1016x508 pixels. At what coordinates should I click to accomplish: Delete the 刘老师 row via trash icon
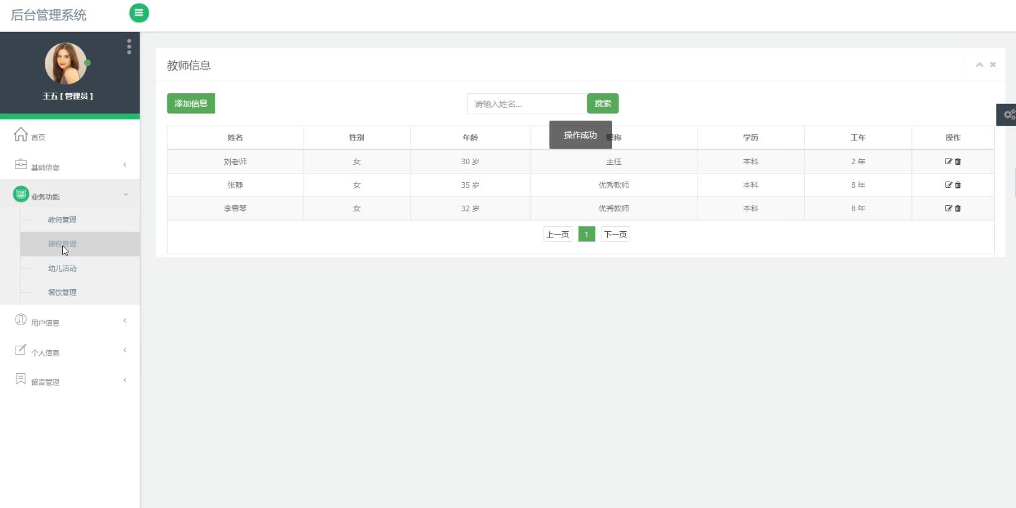pyautogui.click(x=958, y=161)
